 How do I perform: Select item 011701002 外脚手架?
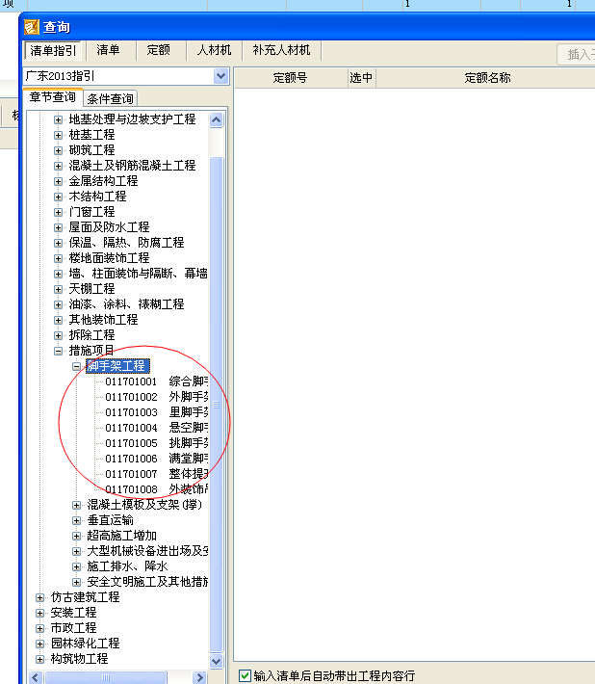[157, 397]
